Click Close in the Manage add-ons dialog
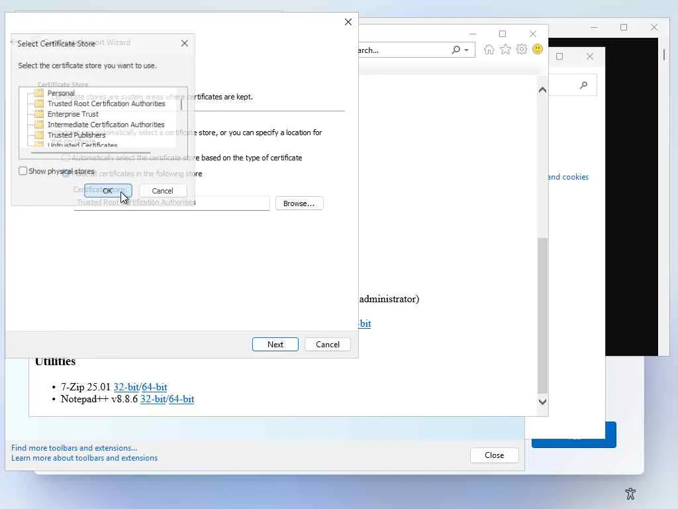The height and width of the screenshot is (509, 678). click(494, 455)
